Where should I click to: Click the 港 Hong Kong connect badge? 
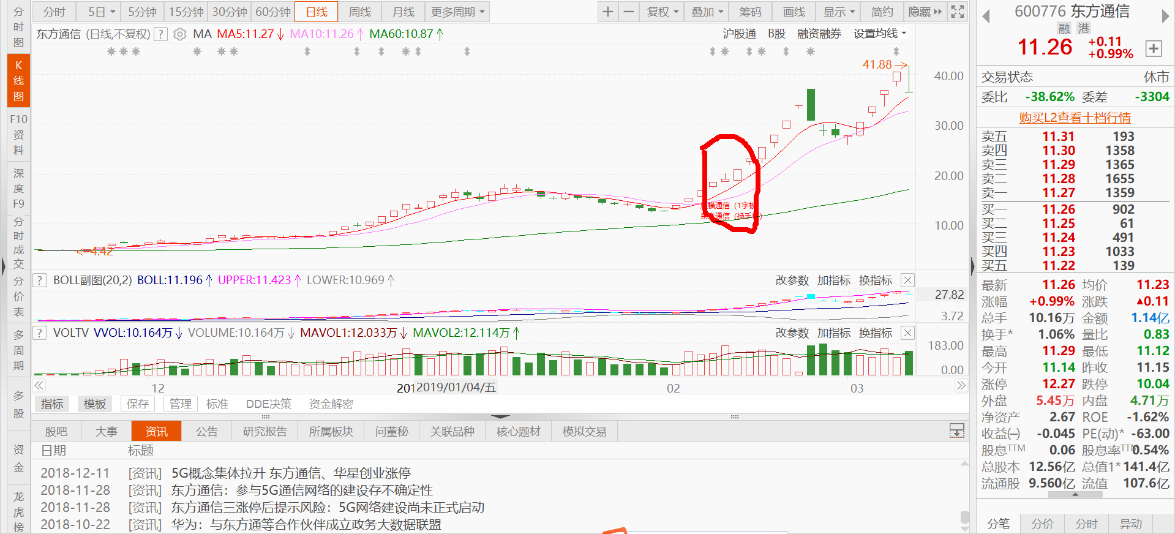coord(1084,28)
